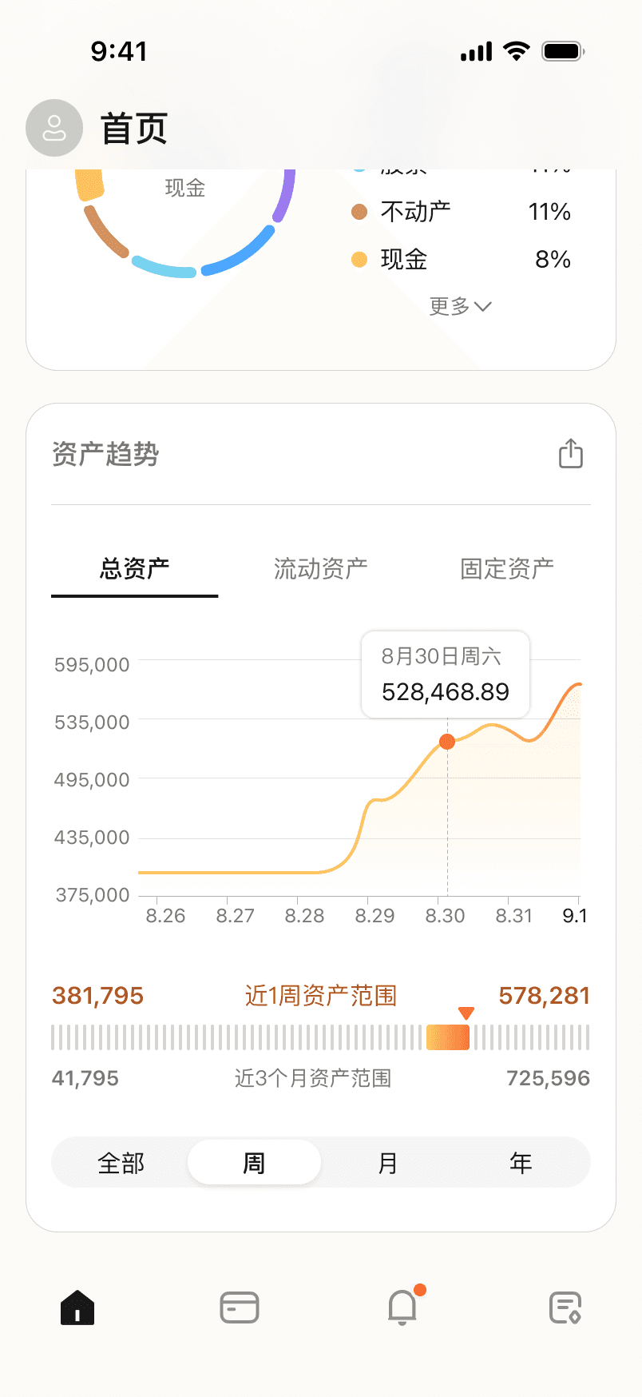Tap the user profile avatar icon
642x1397 pixels.
tap(54, 128)
